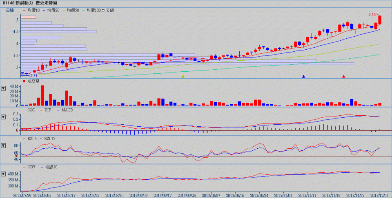The height and width of the screenshot is (198, 392).
Task: Click the pink topmost volume profile bar
Action: click(28, 17)
